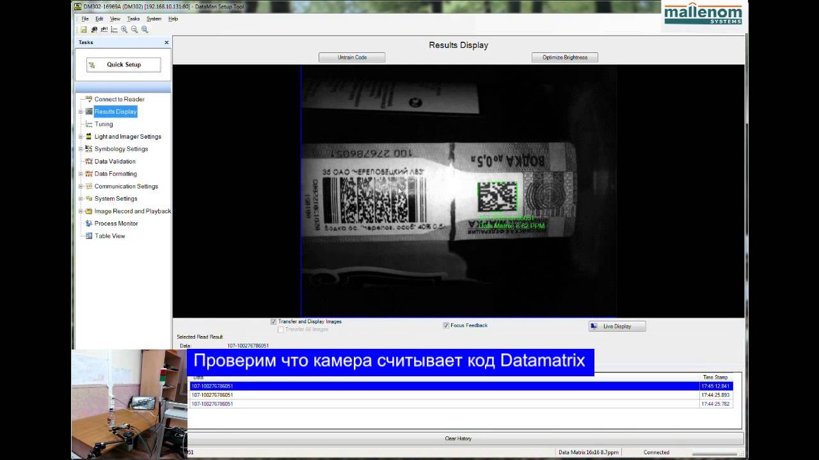Click the Optimize Brightness button

click(x=565, y=57)
